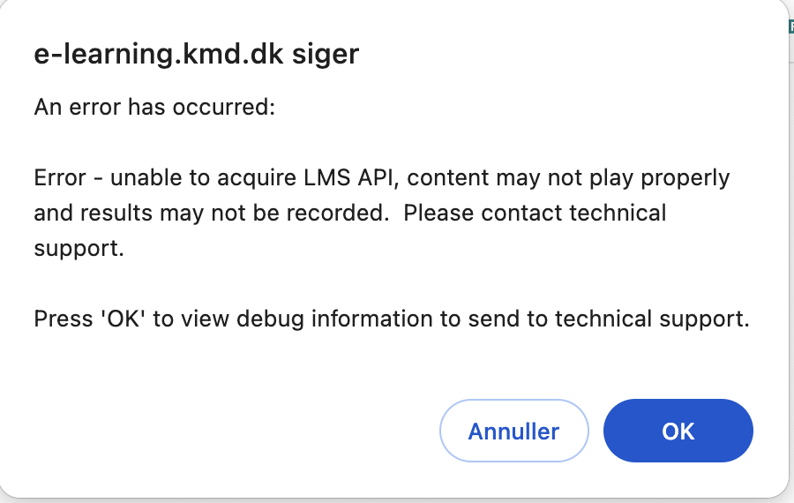Screen dimensions: 794x503
Task: Click the word 'recorded.' in the error message
Action: (346, 214)
